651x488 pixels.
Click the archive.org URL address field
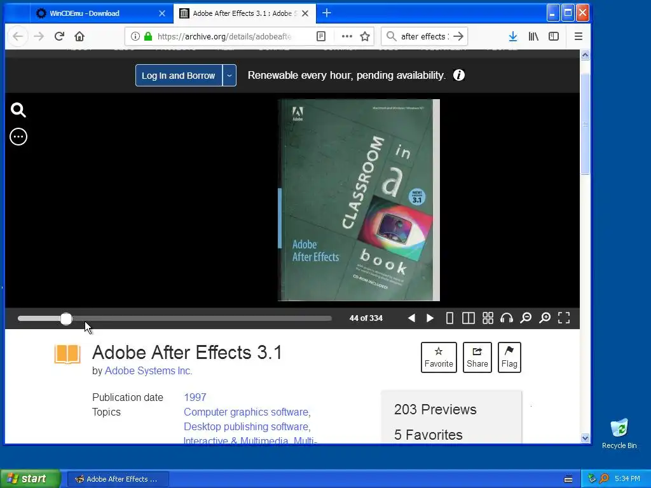click(224, 36)
